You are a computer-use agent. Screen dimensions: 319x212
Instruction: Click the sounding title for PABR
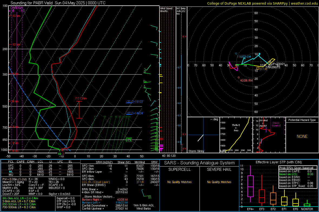tap(58, 3)
